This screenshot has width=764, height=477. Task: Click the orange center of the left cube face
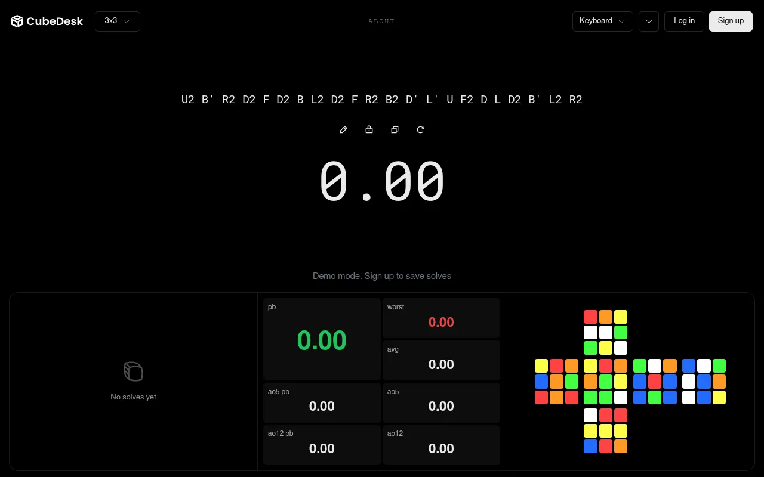coord(557,382)
